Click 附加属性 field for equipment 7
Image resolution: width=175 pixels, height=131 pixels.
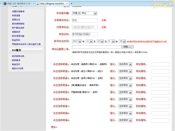160,106
